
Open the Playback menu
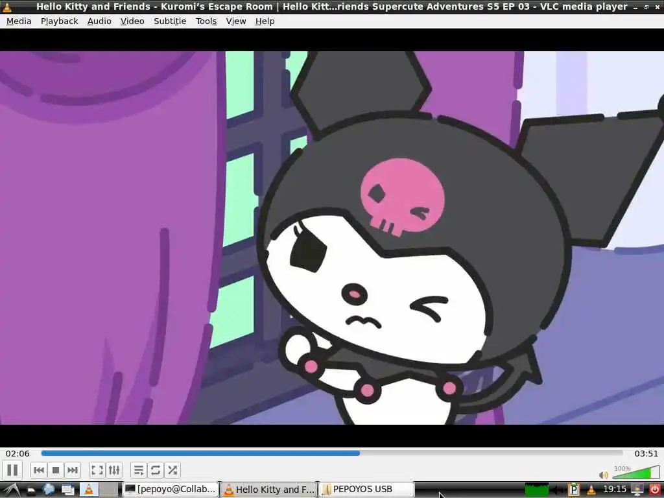(59, 21)
